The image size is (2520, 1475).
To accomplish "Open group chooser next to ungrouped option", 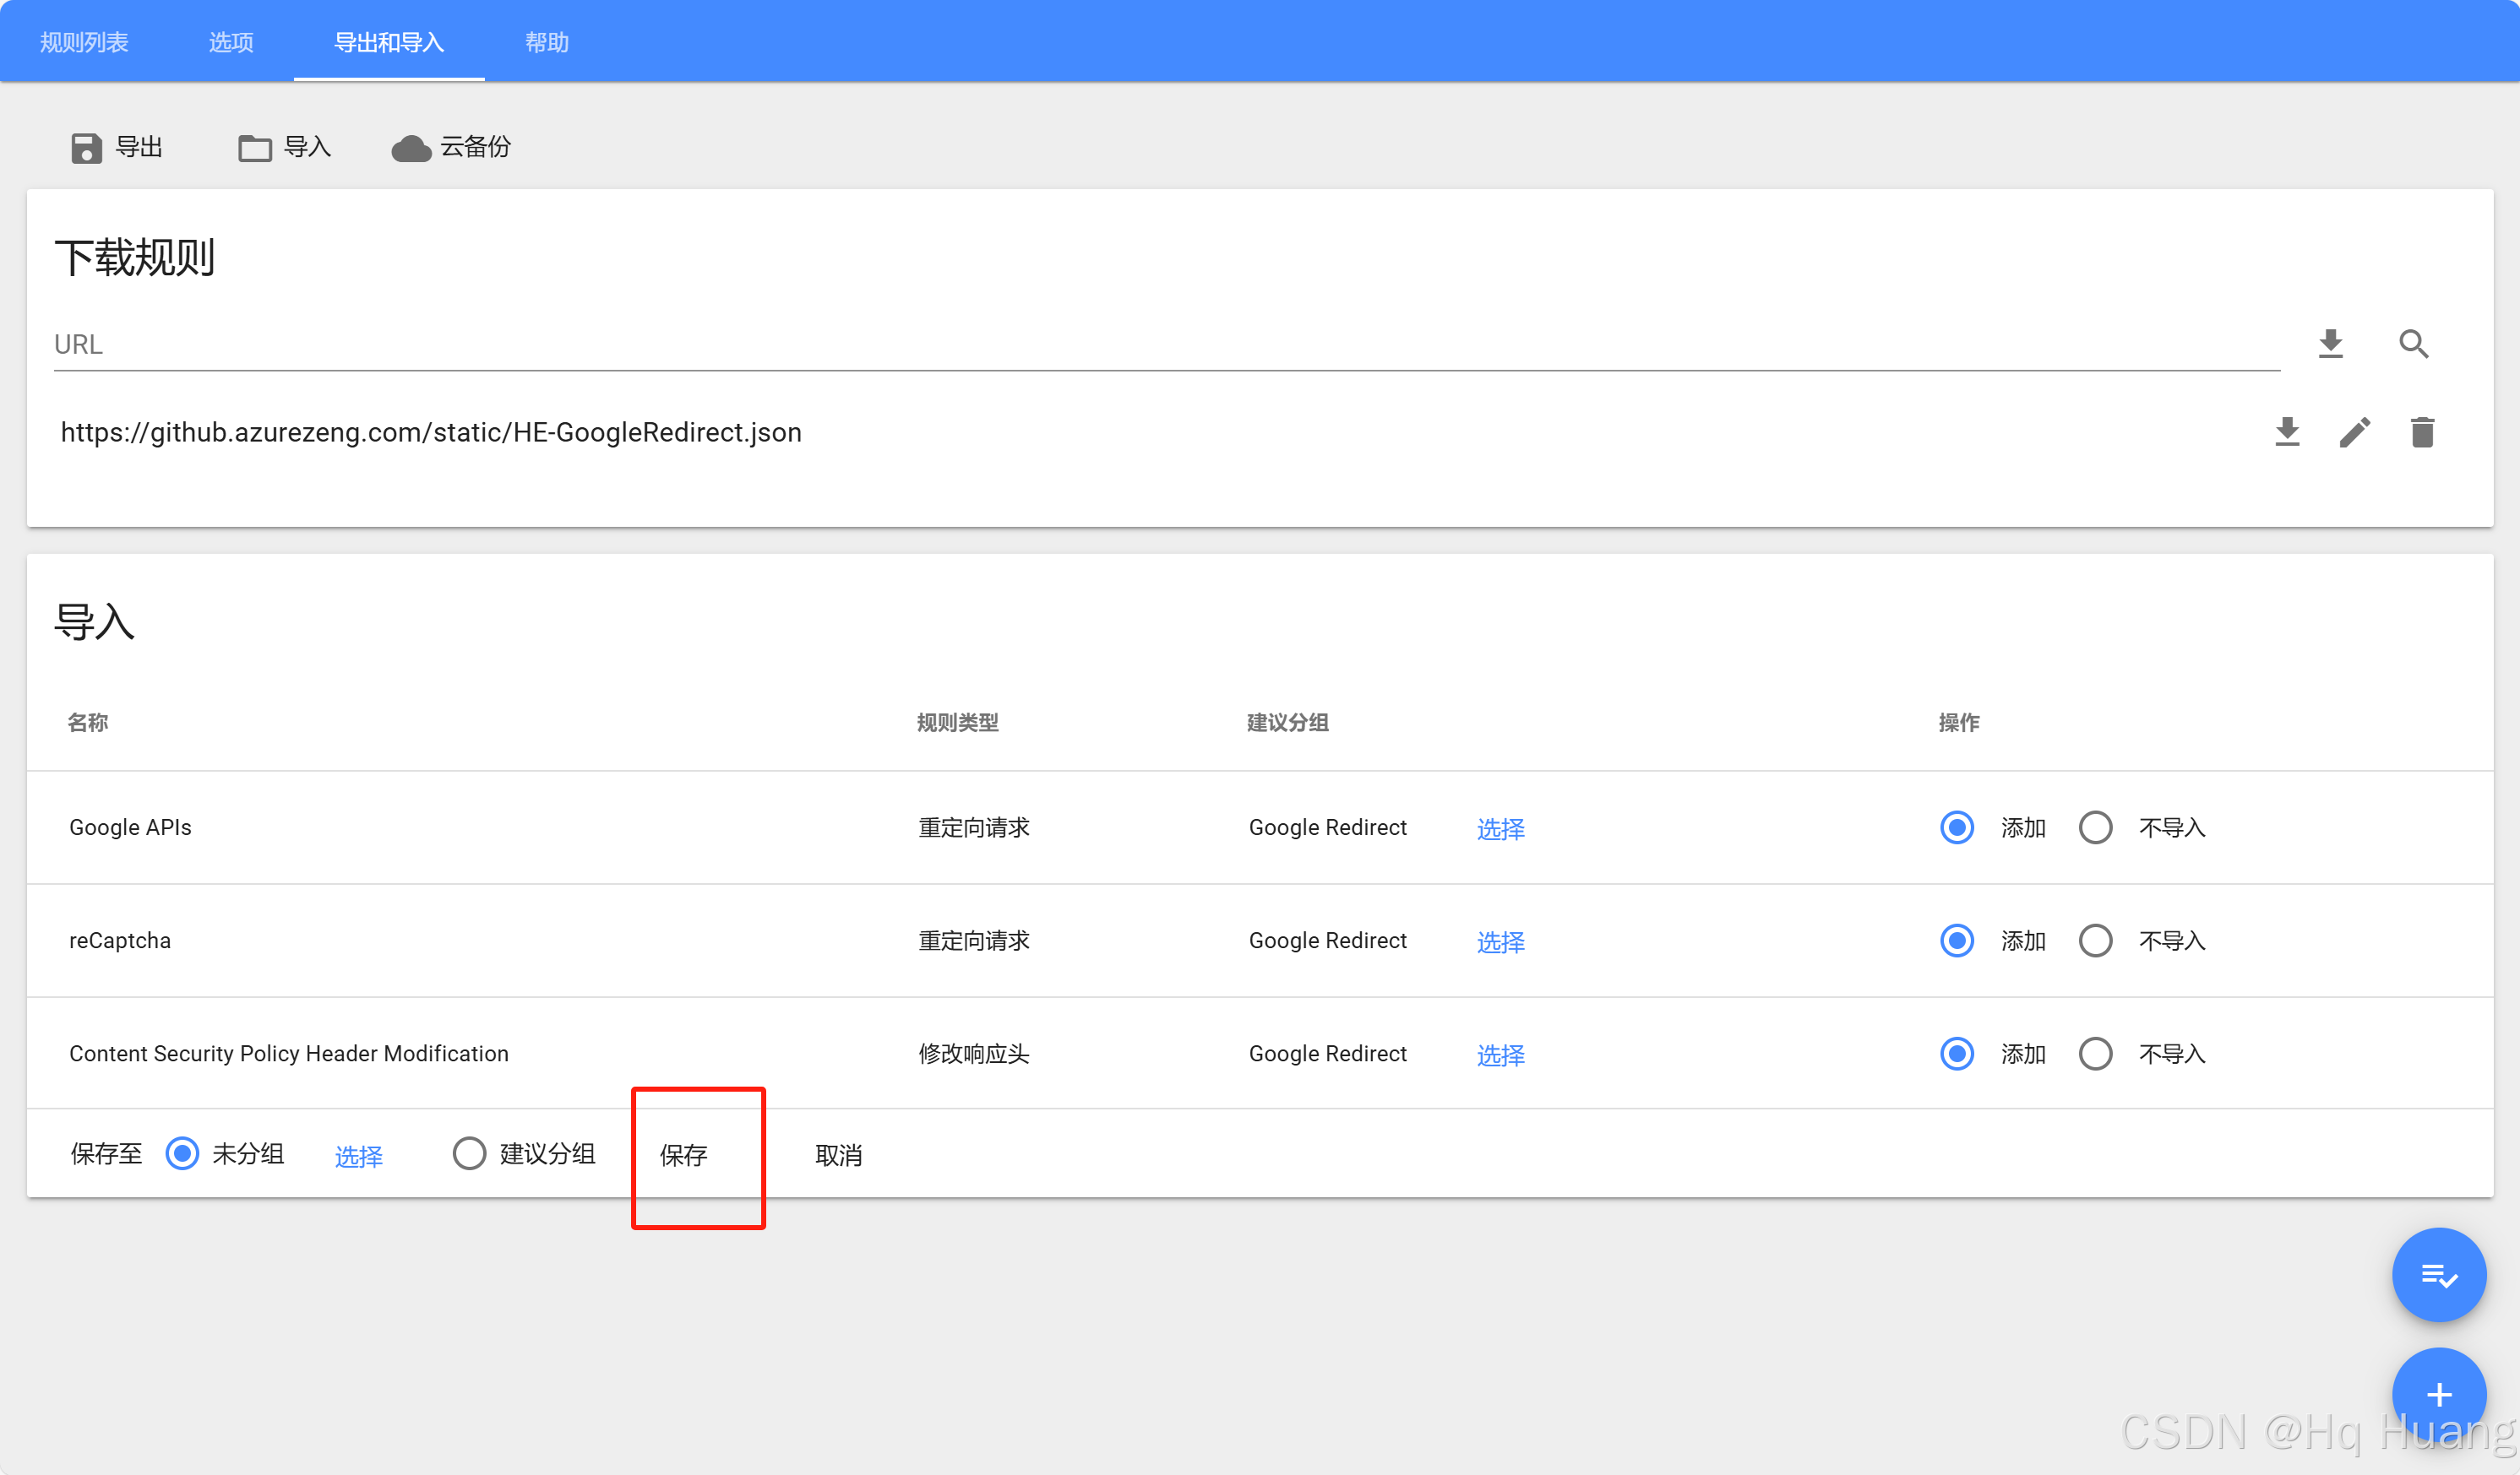I will (x=358, y=1156).
